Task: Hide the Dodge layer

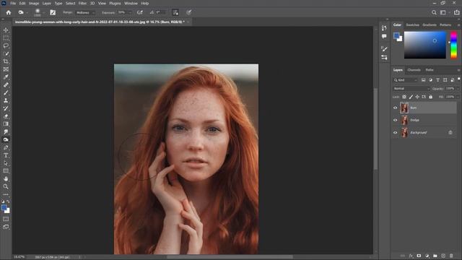Action: [395, 120]
